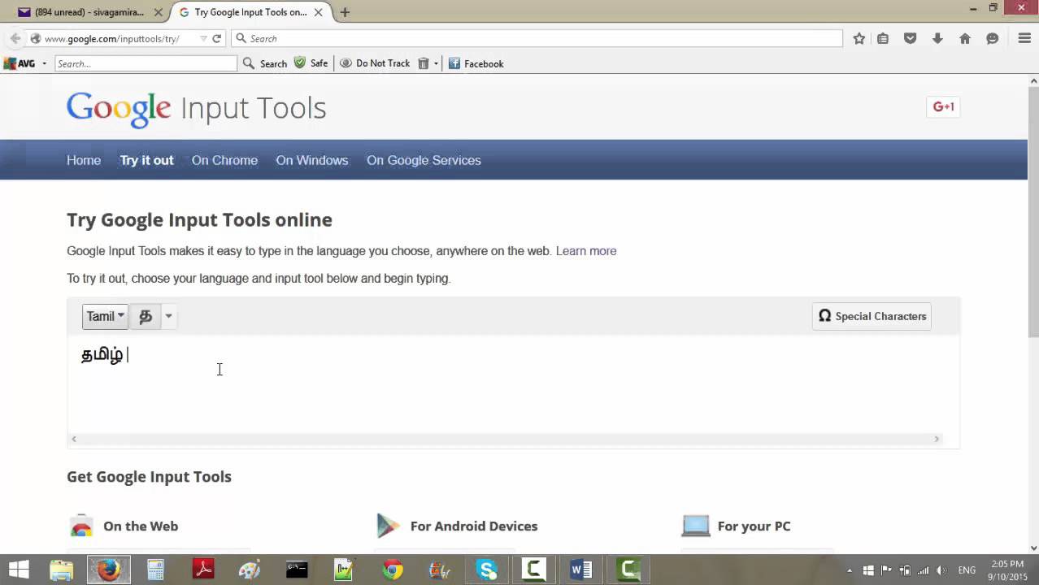Go to the Home nav item
1039x585 pixels.
point(84,160)
